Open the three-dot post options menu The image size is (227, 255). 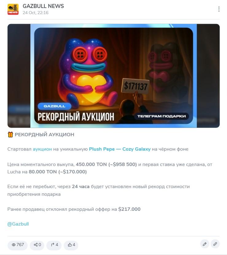click(219, 9)
